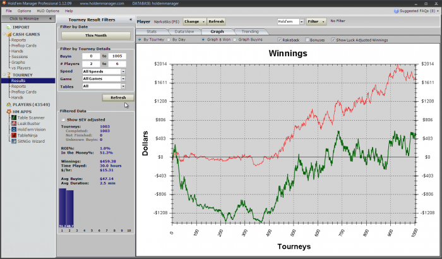Open the Help menu
The image size is (442, 259).
(69, 11)
